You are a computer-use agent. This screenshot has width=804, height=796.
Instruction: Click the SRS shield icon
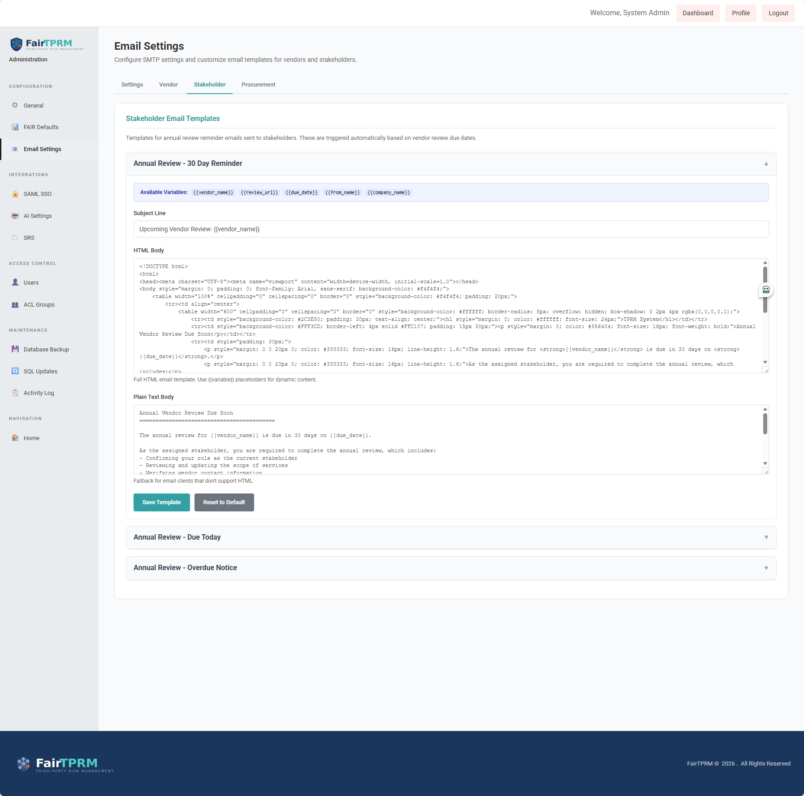[x=15, y=238]
